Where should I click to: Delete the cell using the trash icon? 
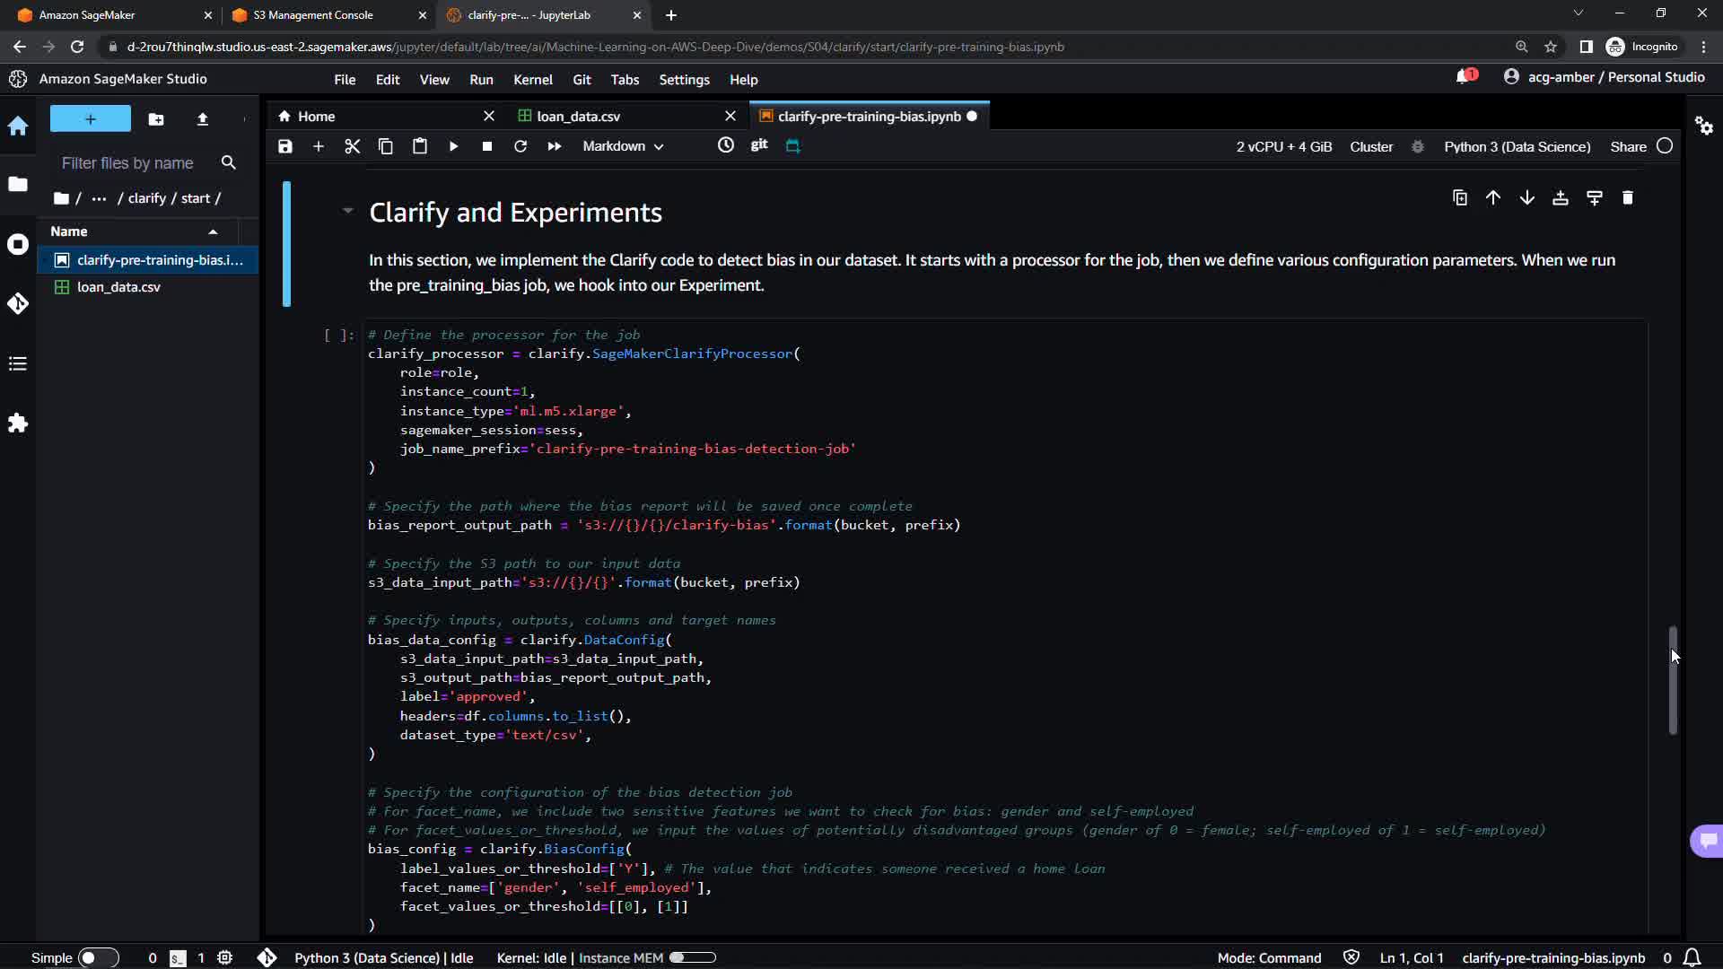click(1628, 197)
